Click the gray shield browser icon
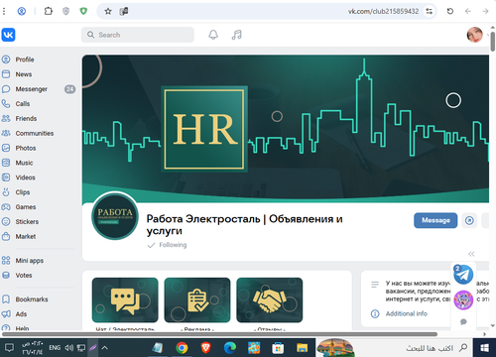This screenshot has height=357, width=496. (66, 11)
